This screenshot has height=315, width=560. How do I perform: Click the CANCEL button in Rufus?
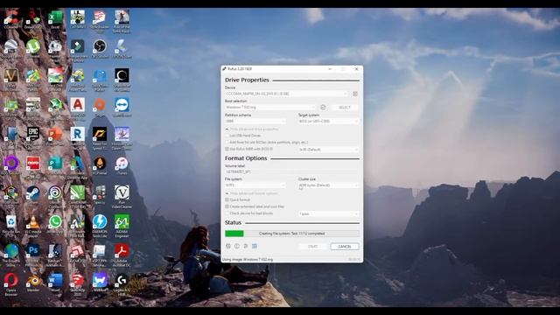345,247
